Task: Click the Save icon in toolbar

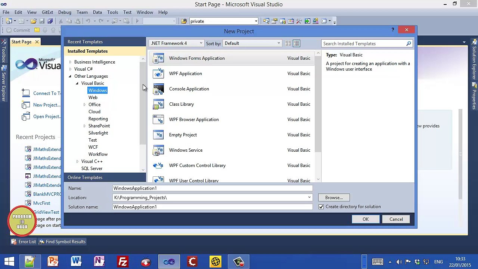Action: click(42, 21)
